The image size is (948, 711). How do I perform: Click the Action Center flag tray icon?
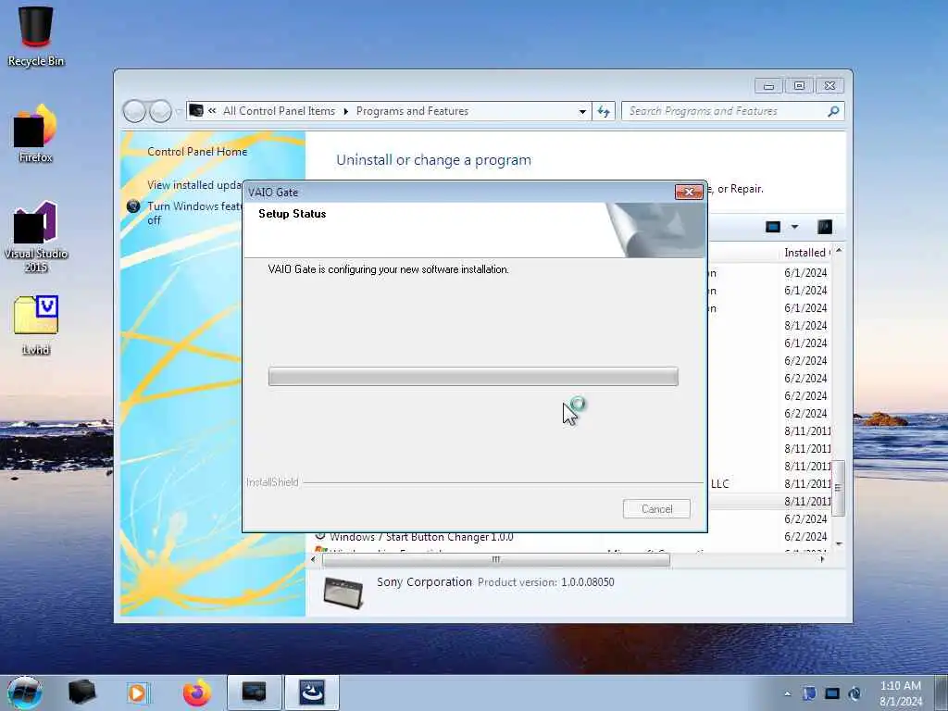point(809,693)
